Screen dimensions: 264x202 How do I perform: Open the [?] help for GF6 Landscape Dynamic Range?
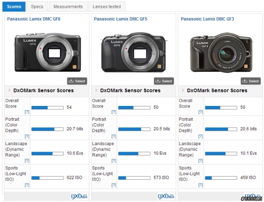27,161
